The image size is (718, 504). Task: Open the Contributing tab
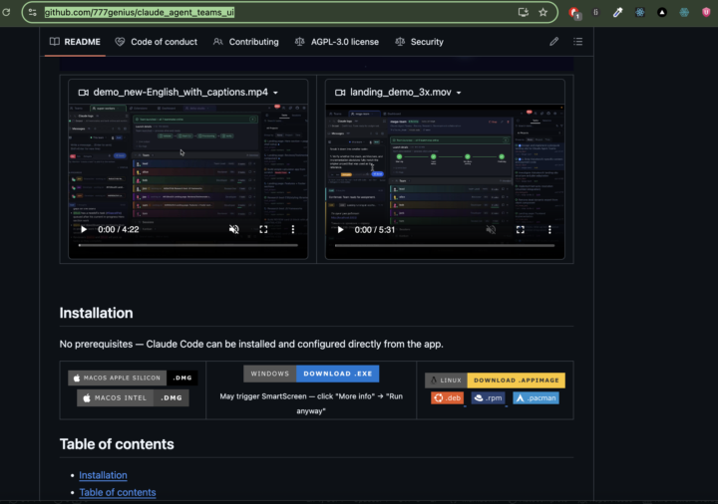[x=246, y=42]
